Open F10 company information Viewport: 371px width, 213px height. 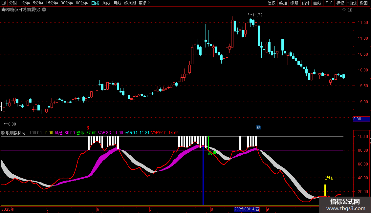click(329, 3)
